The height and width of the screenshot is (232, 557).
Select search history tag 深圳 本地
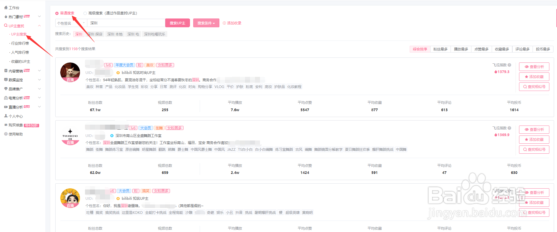coord(115,34)
